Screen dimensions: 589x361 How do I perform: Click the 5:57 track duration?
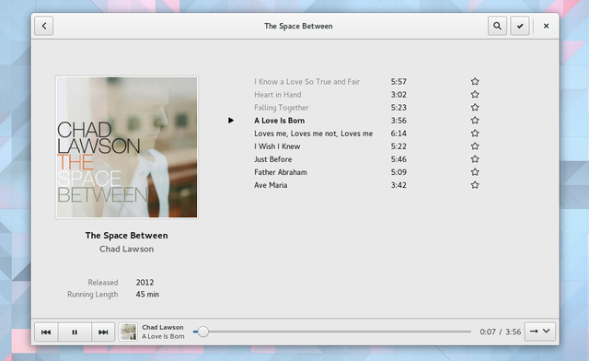click(x=398, y=82)
